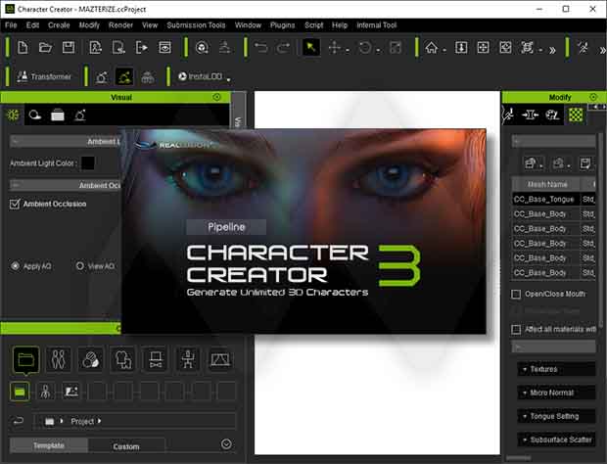
Task: Click the checkerboard Material tab in Modify
Action: pyautogui.click(x=576, y=115)
